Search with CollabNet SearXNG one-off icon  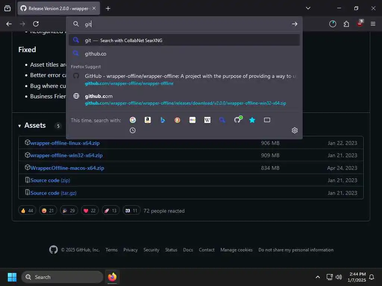tap(222, 120)
